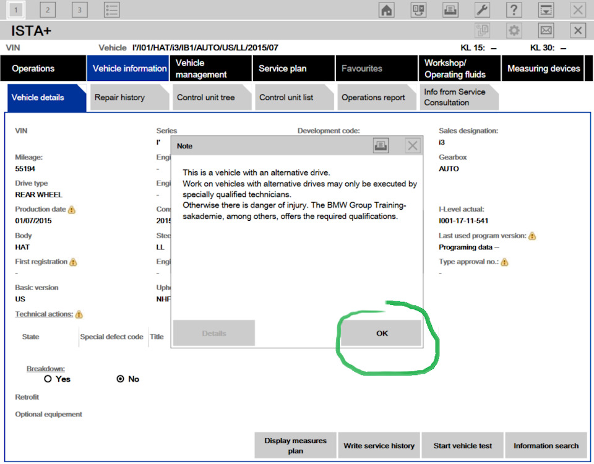Image resolution: width=594 pixels, height=464 pixels.
Task: Open the wrench settings icon
Action: coord(482,10)
